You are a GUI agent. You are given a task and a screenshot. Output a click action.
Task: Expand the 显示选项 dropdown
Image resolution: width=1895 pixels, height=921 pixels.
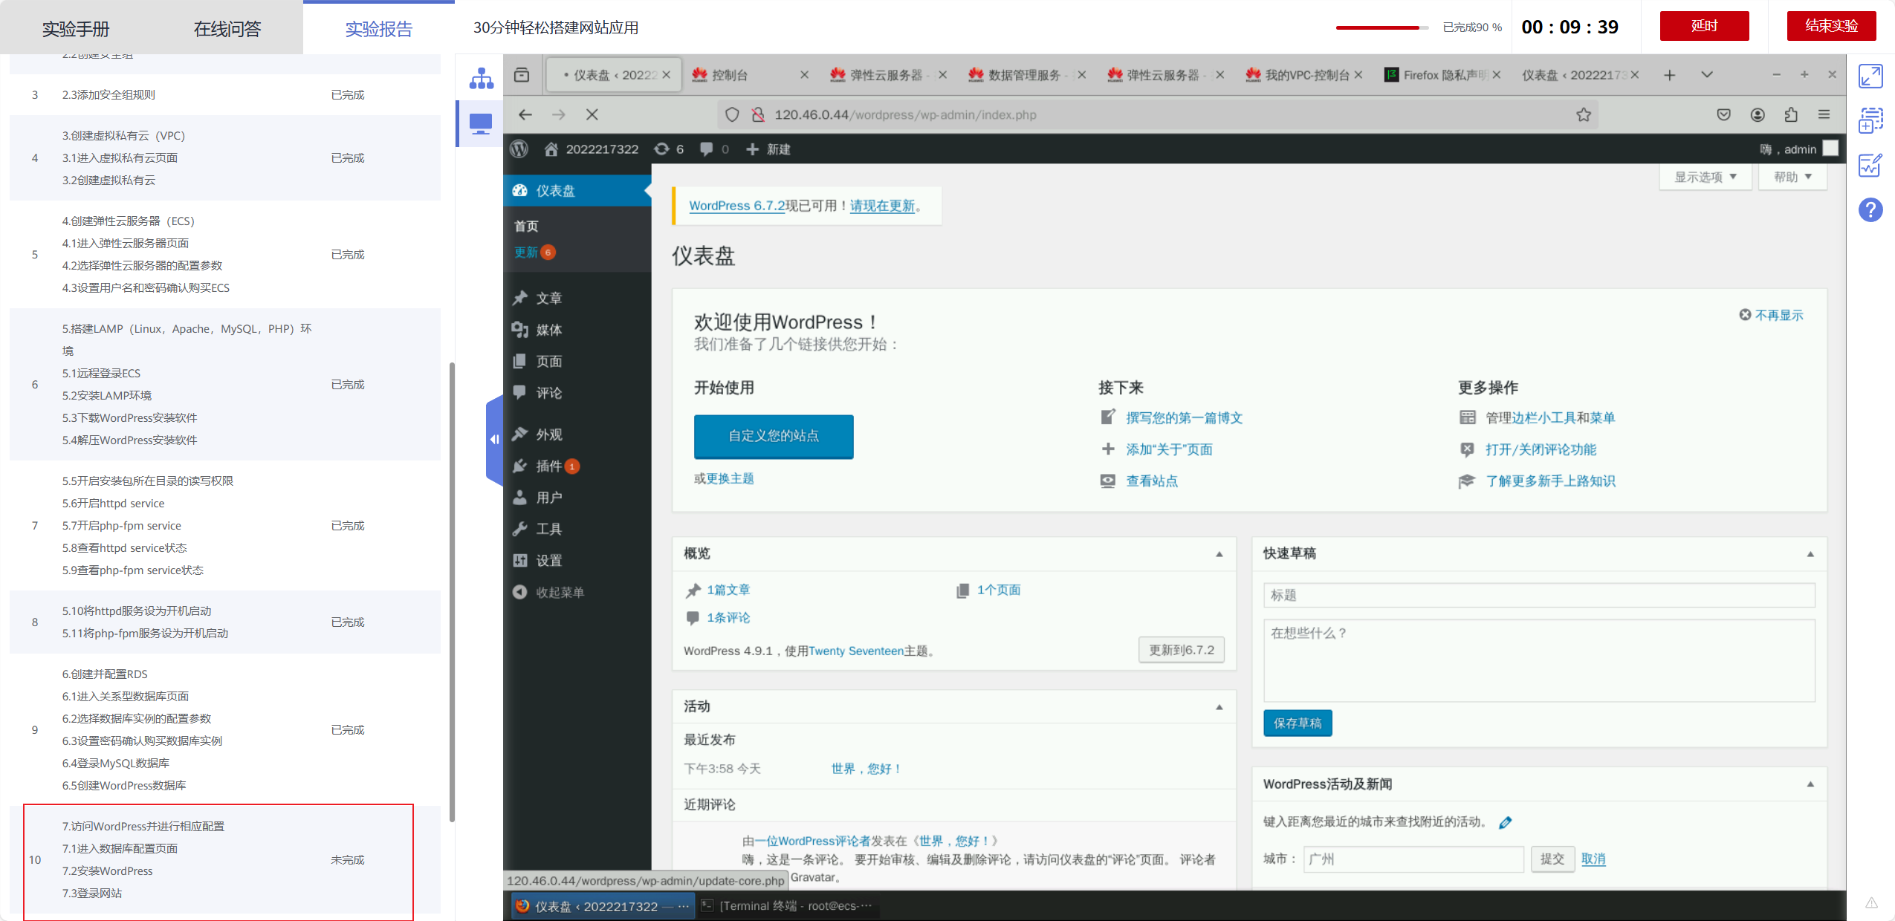coord(1705,177)
